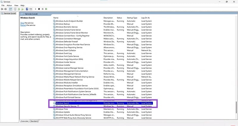238x126 pixels.
Task: Sort by the Log On As column header
Action: tap(145, 18)
